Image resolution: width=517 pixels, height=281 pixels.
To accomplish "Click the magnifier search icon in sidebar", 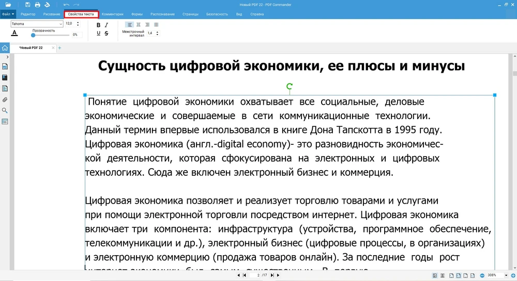I will pos(5,110).
